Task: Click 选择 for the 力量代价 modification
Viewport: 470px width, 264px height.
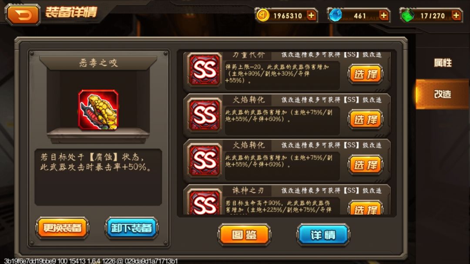Action: pyautogui.click(x=366, y=74)
